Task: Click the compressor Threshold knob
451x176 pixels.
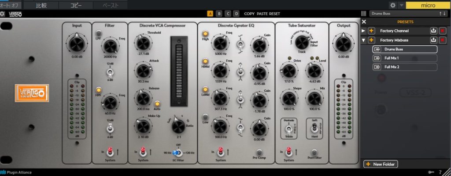Action: 142,43
